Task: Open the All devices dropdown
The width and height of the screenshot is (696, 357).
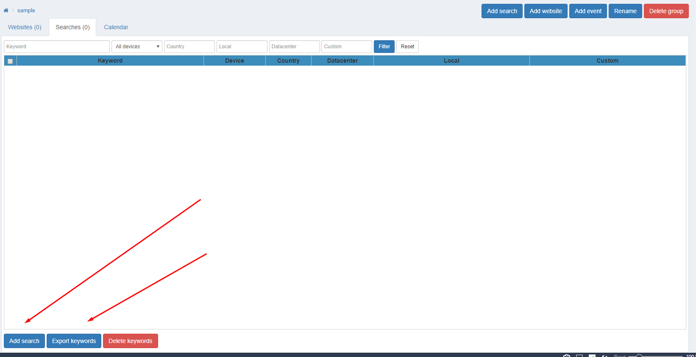Action: tap(136, 47)
